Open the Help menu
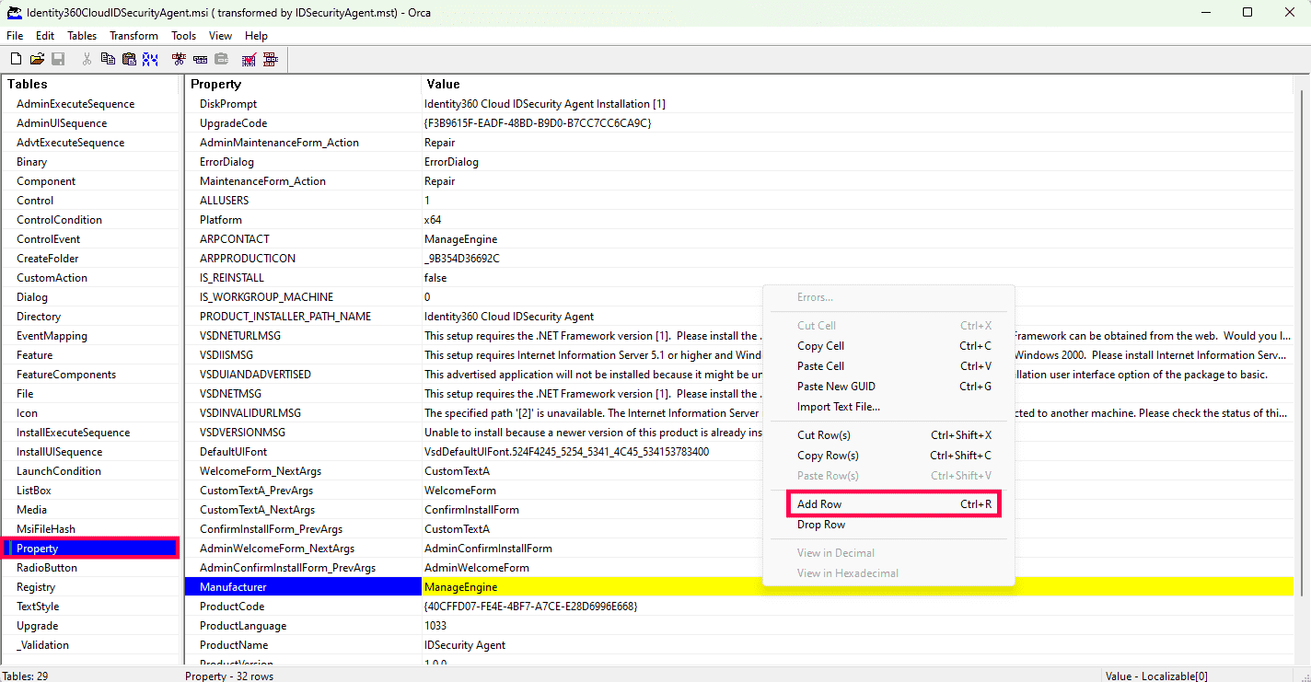This screenshot has height=682, width=1311. (256, 35)
